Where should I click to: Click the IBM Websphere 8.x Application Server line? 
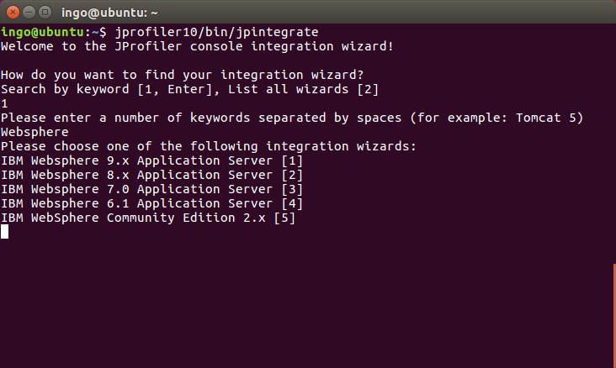pyautogui.click(x=151, y=175)
